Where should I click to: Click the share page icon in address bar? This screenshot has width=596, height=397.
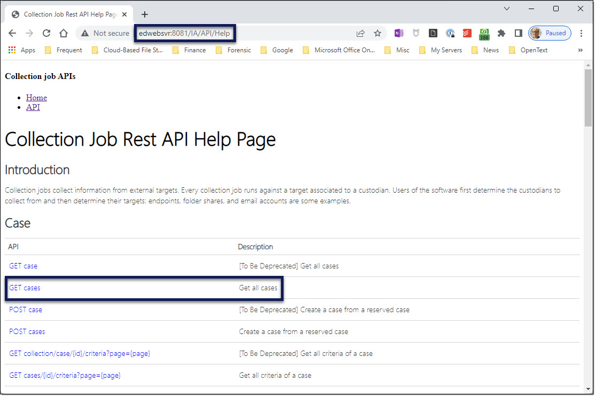tap(360, 34)
